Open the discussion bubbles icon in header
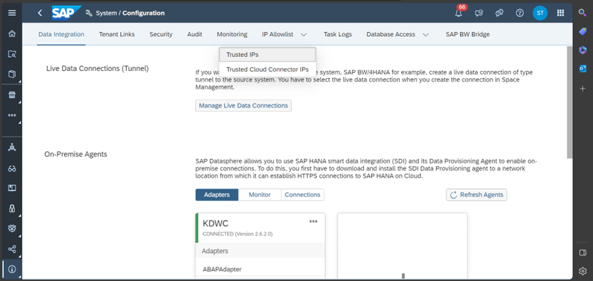Screen dimensions: 593x281 tap(499, 13)
